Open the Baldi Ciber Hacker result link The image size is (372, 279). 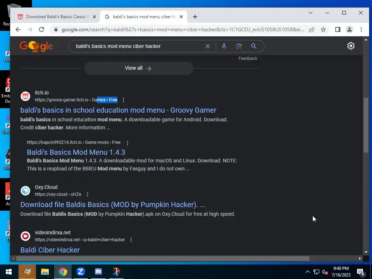pyautogui.click(x=50, y=250)
